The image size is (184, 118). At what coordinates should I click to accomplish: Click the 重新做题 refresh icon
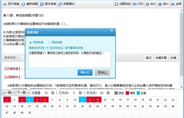click(x=24, y=4)
